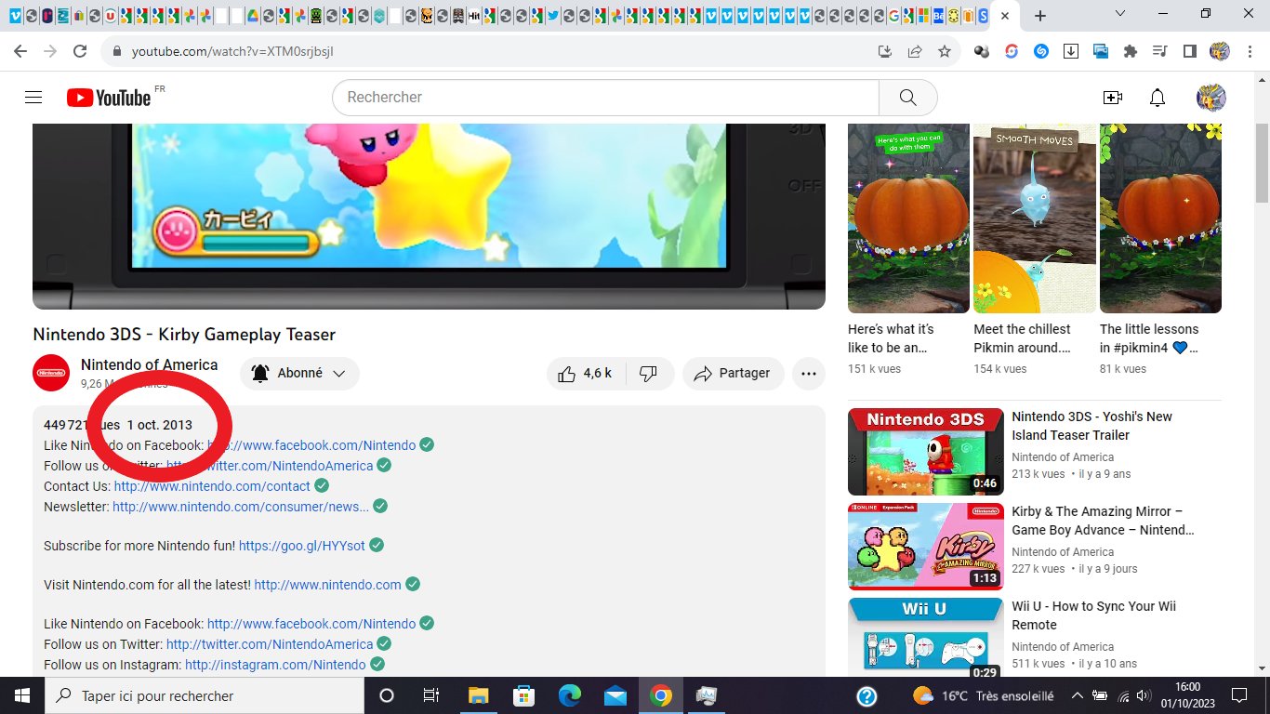Open Cortana circle icon on taskbar
1270x714 pixels.
pos(387,695)
